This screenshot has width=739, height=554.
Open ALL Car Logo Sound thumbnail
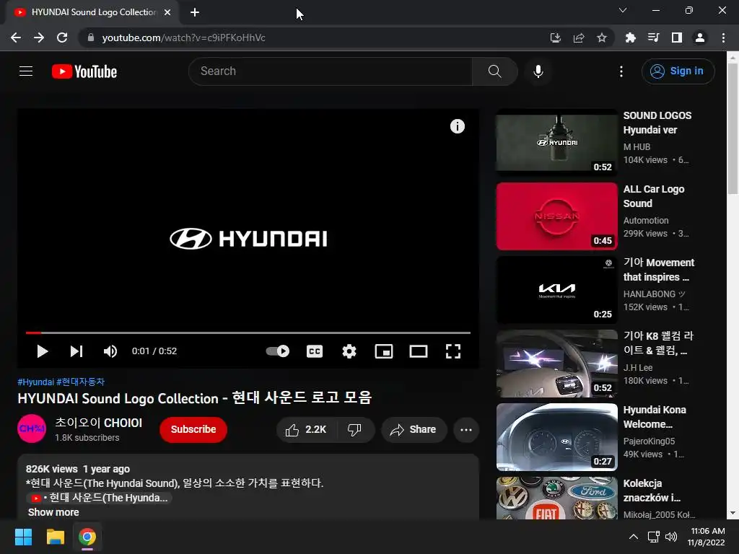click(556, 216)
